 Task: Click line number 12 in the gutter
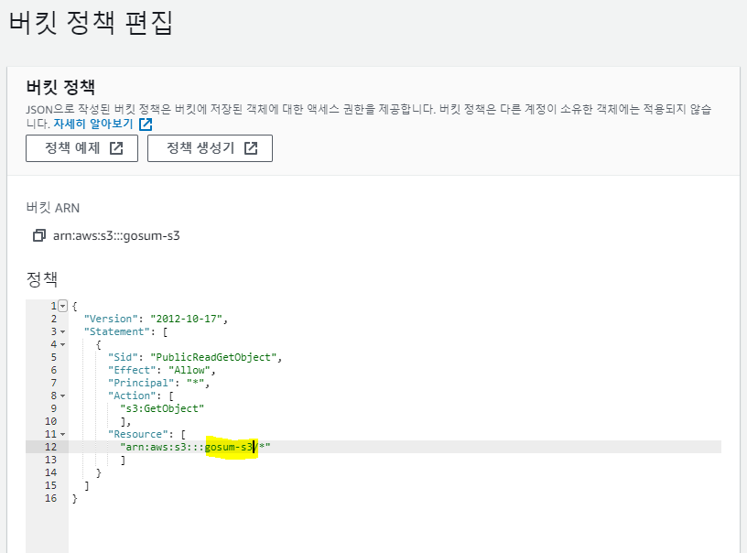click(51, 448)
